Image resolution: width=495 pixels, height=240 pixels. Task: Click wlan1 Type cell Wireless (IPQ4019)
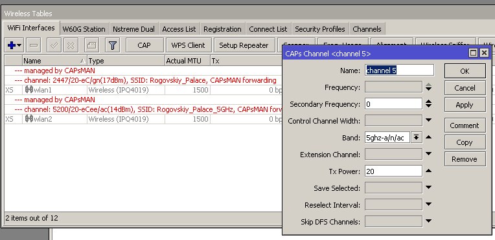click(x=119, y=90)
